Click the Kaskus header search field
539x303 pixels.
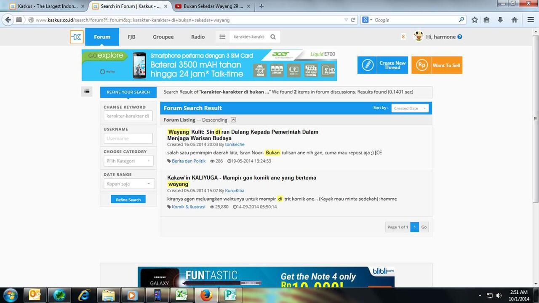coord(248,37)
